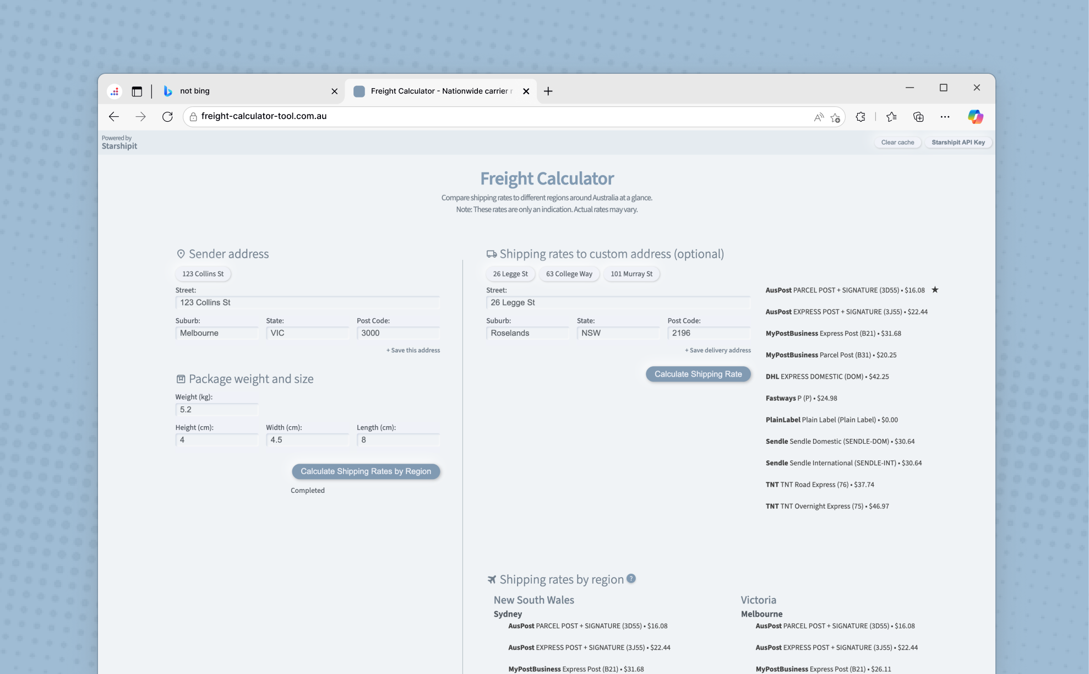Switch to the Freight Calculator tab

(440, 91)
